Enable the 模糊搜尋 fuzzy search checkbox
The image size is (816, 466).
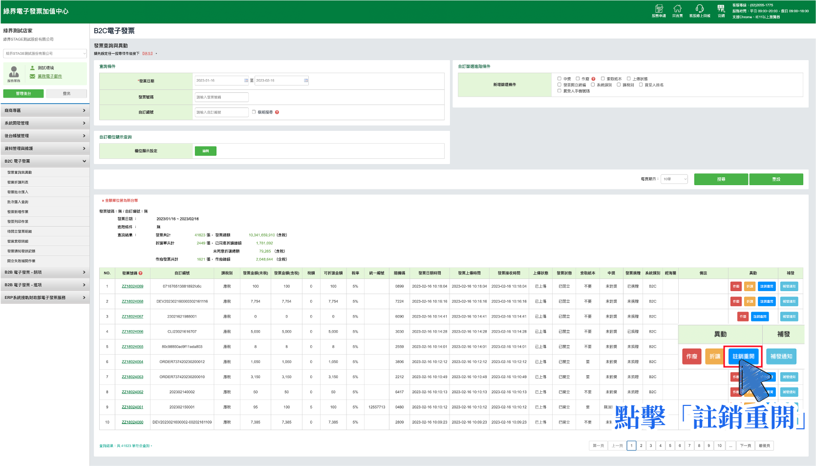point(254,112)
